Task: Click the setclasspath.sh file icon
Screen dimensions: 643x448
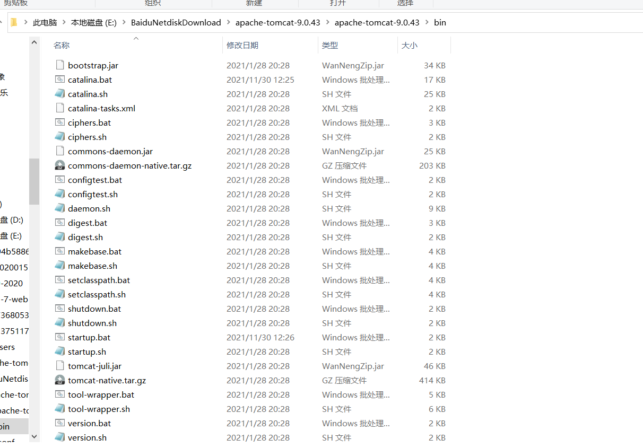Action: (x=60, y=294)
